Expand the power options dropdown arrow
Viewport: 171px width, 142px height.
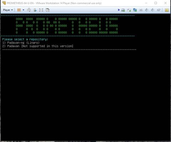(x=24, y=10)
